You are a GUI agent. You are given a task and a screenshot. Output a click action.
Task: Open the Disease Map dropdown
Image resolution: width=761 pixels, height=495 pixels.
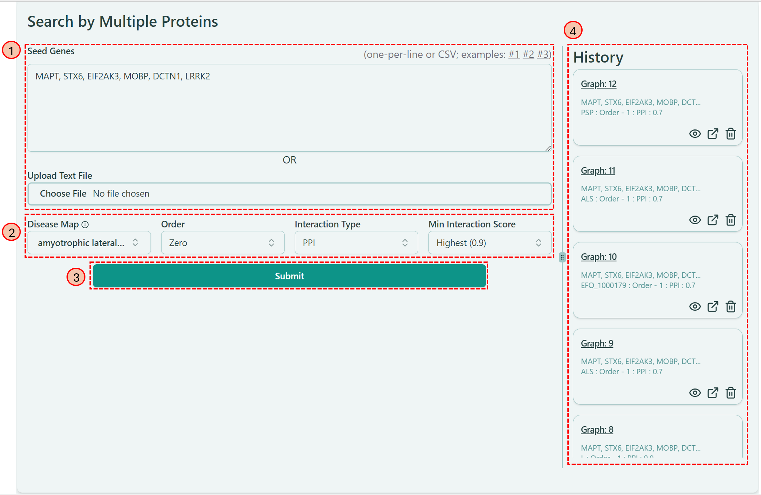click(x=89, y=243)
